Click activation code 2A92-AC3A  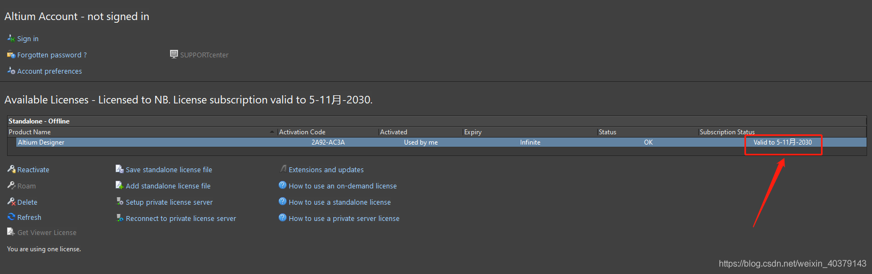328,142
